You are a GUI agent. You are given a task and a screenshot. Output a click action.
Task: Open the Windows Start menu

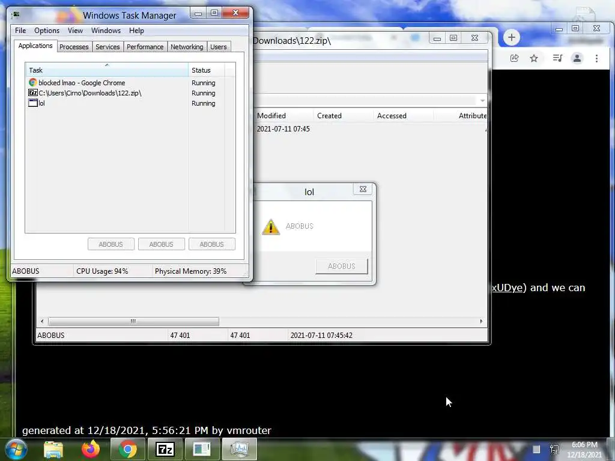coord(16,449)
